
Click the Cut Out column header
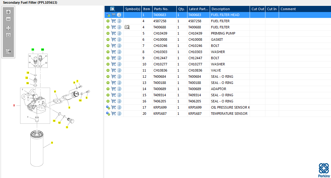(x=258, y=9)
